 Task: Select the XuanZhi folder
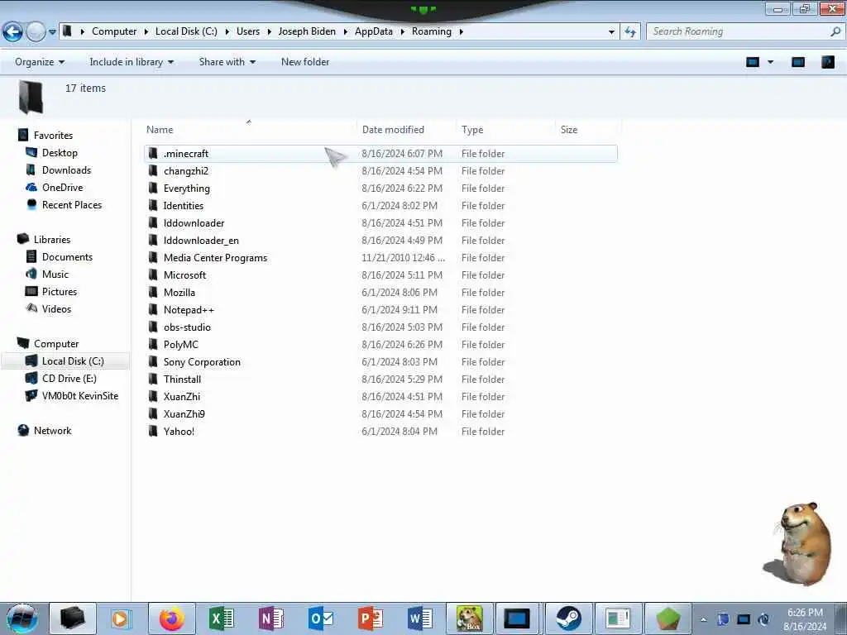(x=181, y=396)
